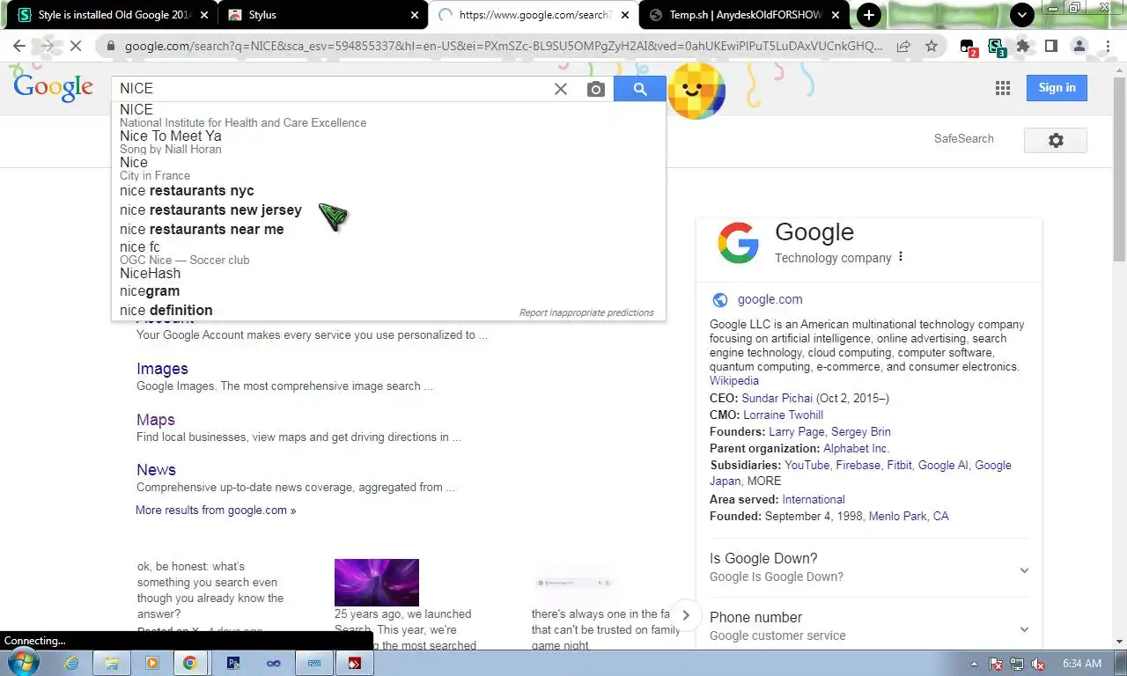Image resolution: width=1127 pixels, height=676 pixels.
Task: Open the search settings gear button
Action: 1056,140
